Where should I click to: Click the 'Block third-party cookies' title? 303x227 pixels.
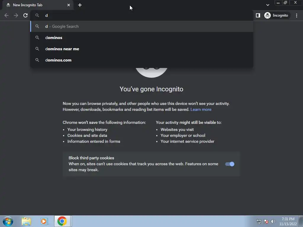[x=91, y=158]
